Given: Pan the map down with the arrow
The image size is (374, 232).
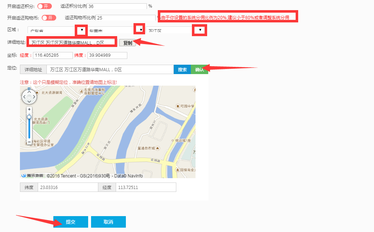Looking at the screenshot, I should pos(29,102).
